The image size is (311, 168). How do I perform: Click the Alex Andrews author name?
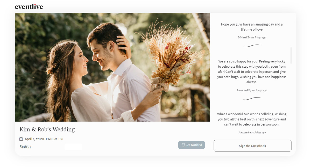point(246,133)
